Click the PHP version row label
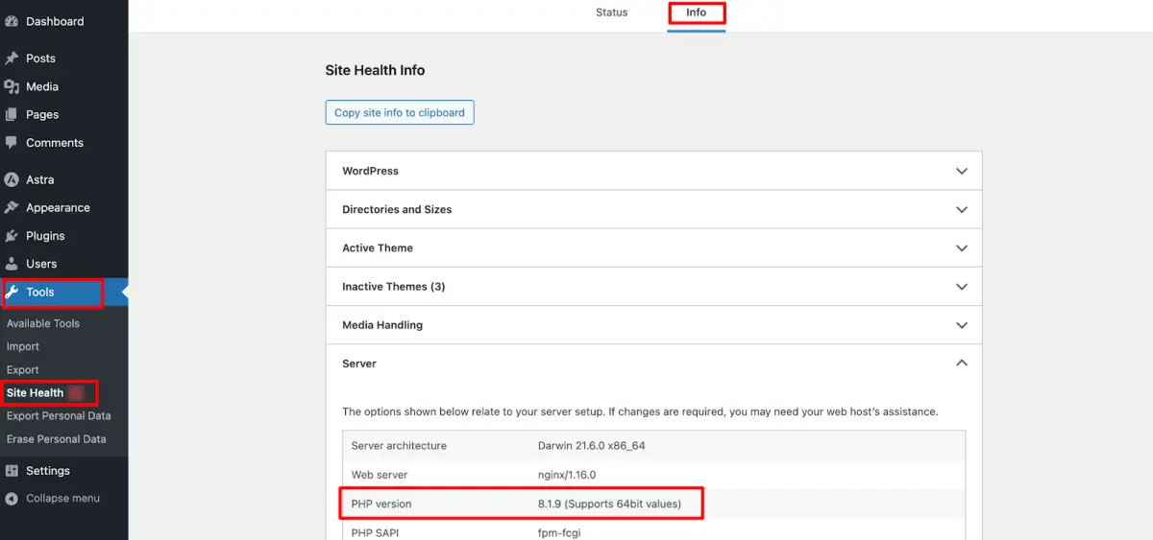 [x=381, y=504]
